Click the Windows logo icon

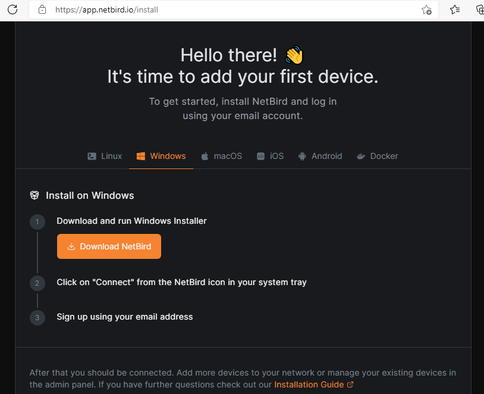(141, 156)
